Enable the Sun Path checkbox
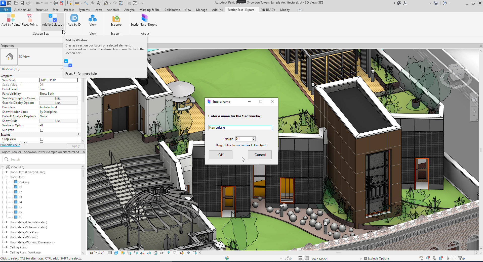 (x=42, y=130)
